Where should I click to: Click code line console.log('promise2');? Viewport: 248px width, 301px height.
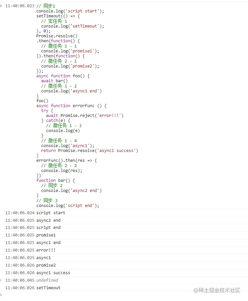click(x=70, y=66)
